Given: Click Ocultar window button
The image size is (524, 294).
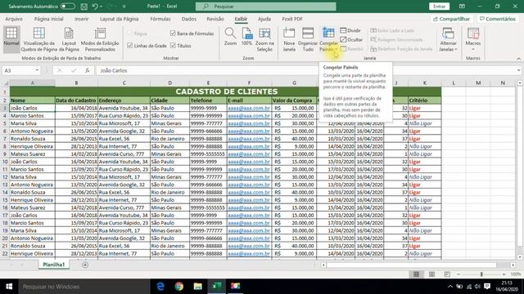Looking at the screenshot, I should 351,39.
